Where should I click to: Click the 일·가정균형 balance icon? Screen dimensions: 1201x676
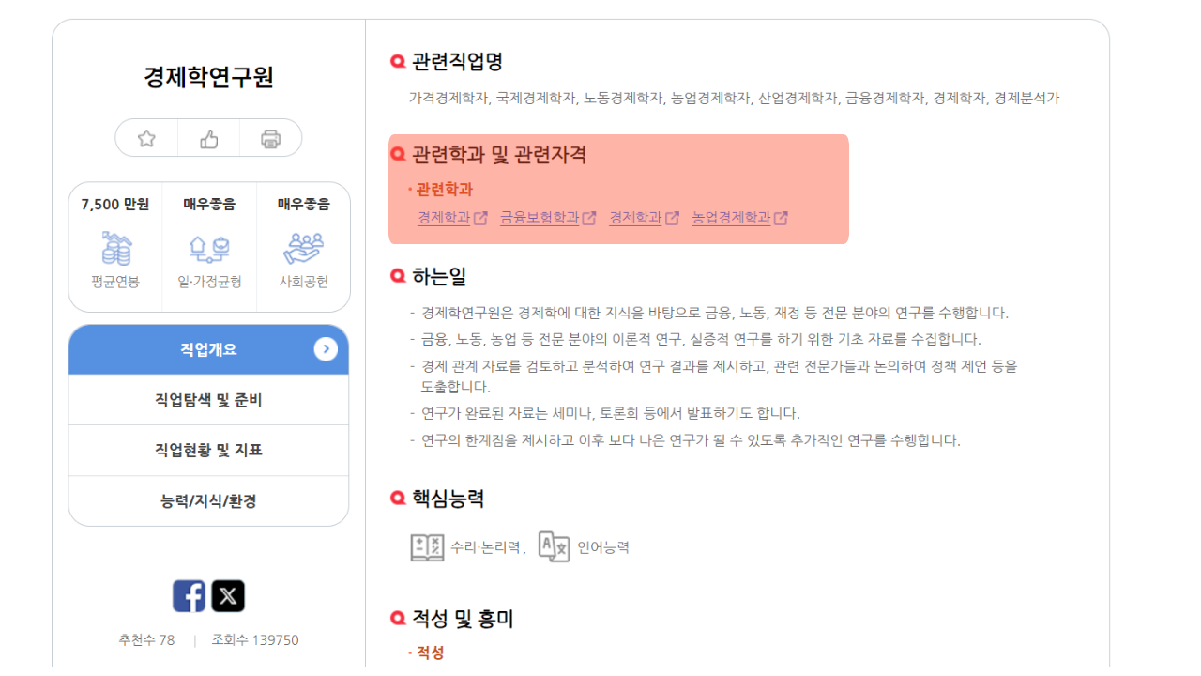(208, 246)
